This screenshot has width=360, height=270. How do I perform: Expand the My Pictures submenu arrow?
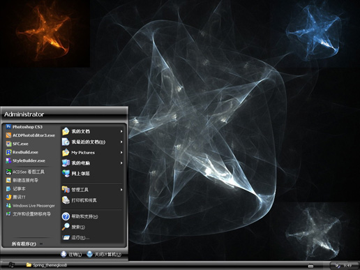coord(121,153)
